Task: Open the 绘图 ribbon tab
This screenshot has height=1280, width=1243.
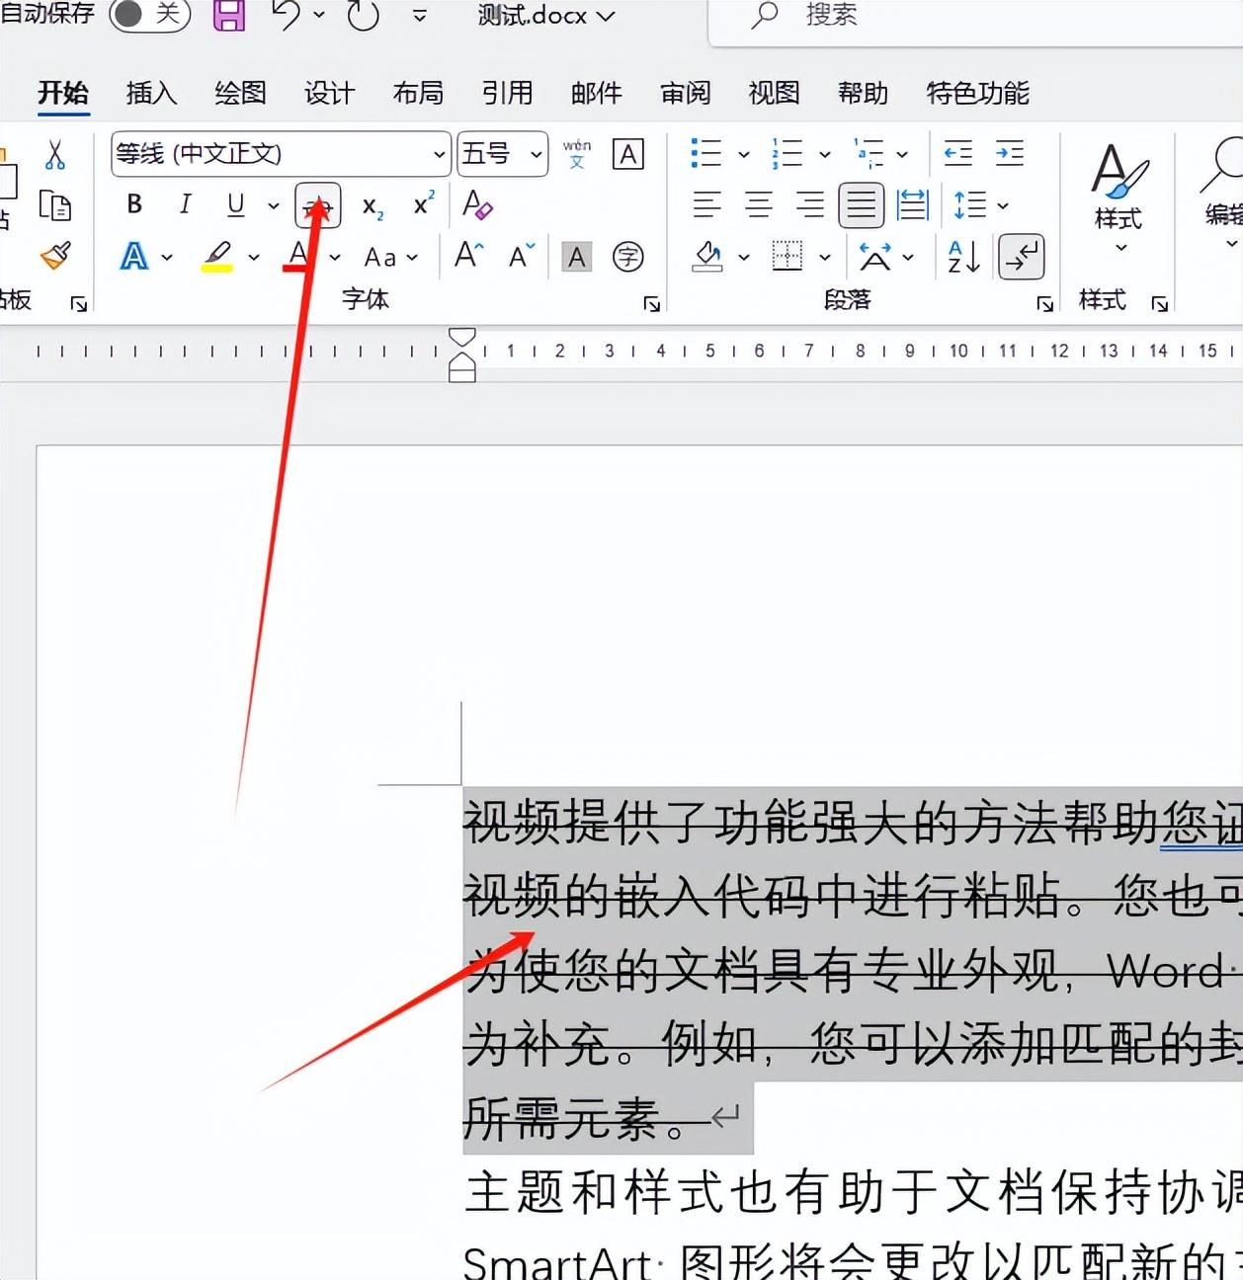Action: pos(240,93)
